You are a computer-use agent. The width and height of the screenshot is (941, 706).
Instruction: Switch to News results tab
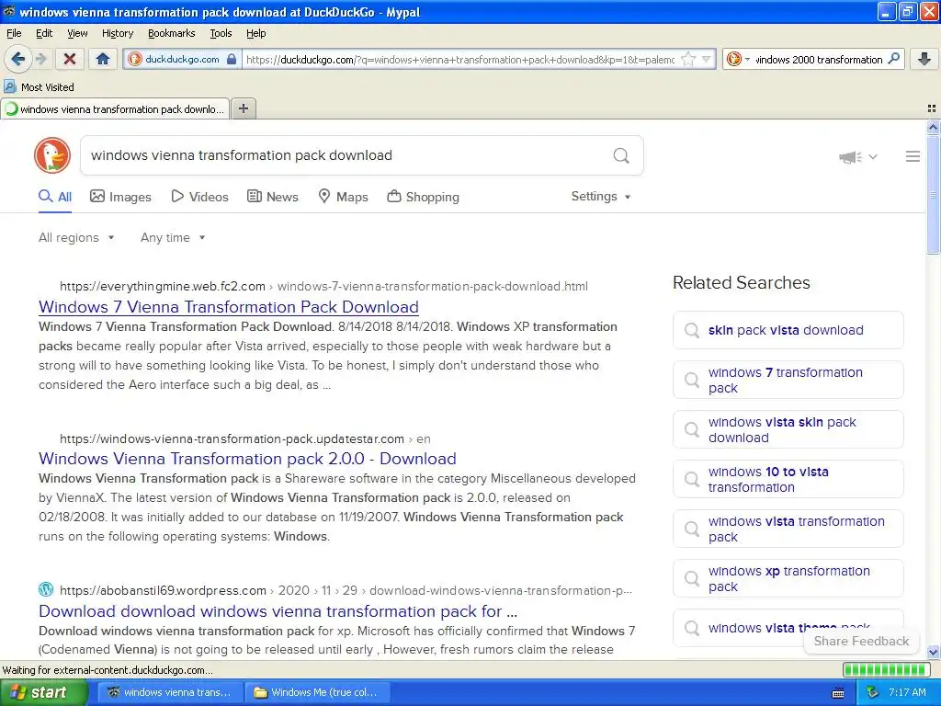coord(273,197)
